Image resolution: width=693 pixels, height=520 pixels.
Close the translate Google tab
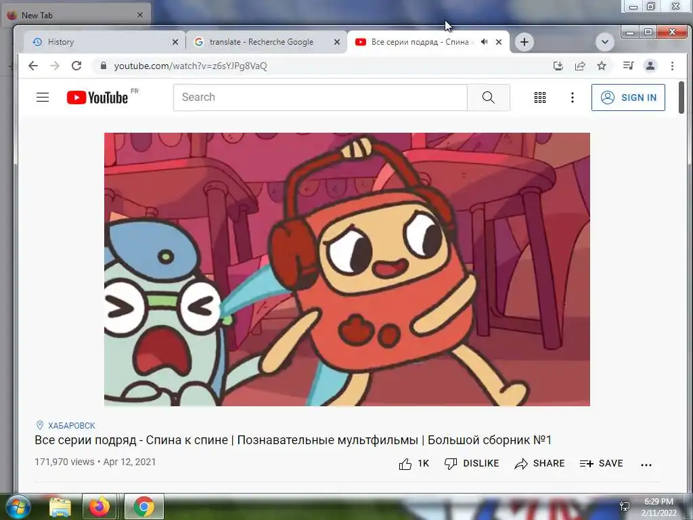pyautogui.click(x=337, y=42)
